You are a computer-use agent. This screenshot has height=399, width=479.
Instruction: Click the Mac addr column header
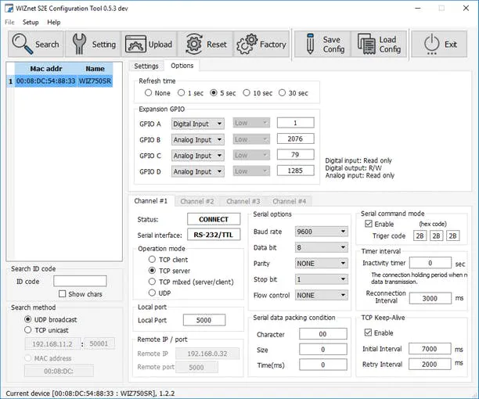point(46,69)
